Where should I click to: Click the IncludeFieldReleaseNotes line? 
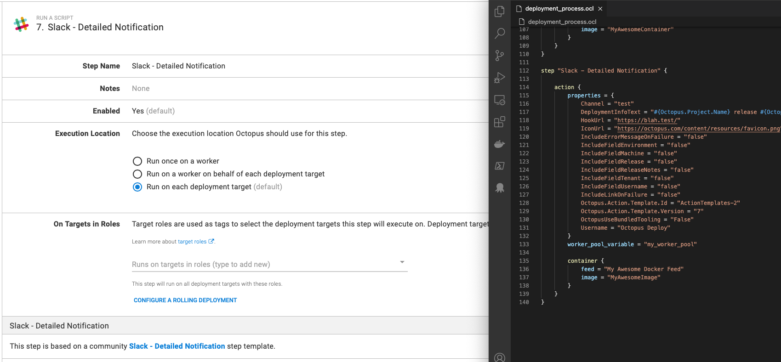pos(637,170)
